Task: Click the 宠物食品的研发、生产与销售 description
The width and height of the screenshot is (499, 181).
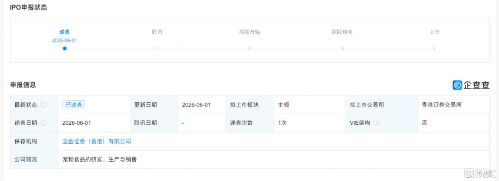Action: point(100,159)
